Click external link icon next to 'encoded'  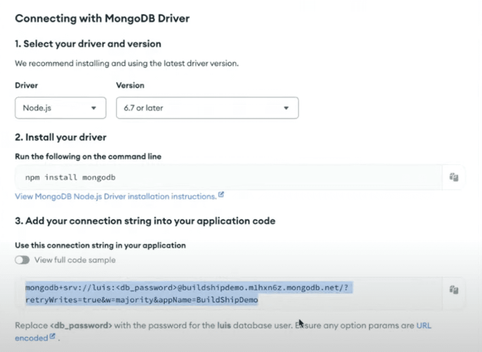(x=52, y=336)
